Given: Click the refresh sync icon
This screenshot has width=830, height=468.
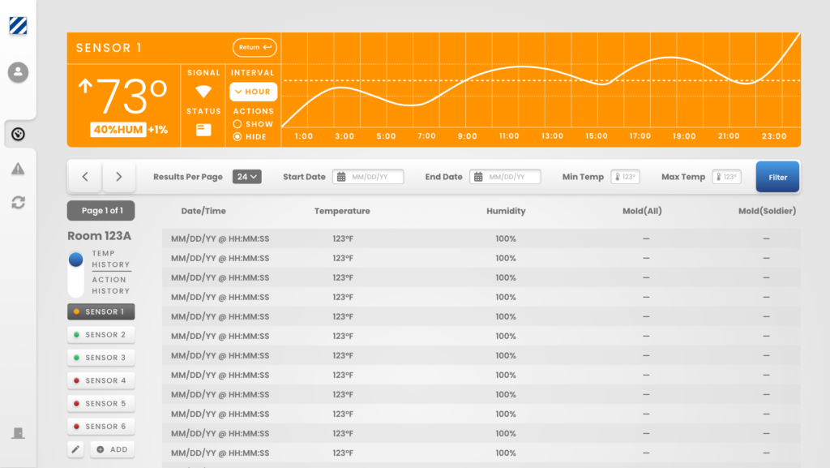Looking at the screenshot, I should click(x=18, y=202).
